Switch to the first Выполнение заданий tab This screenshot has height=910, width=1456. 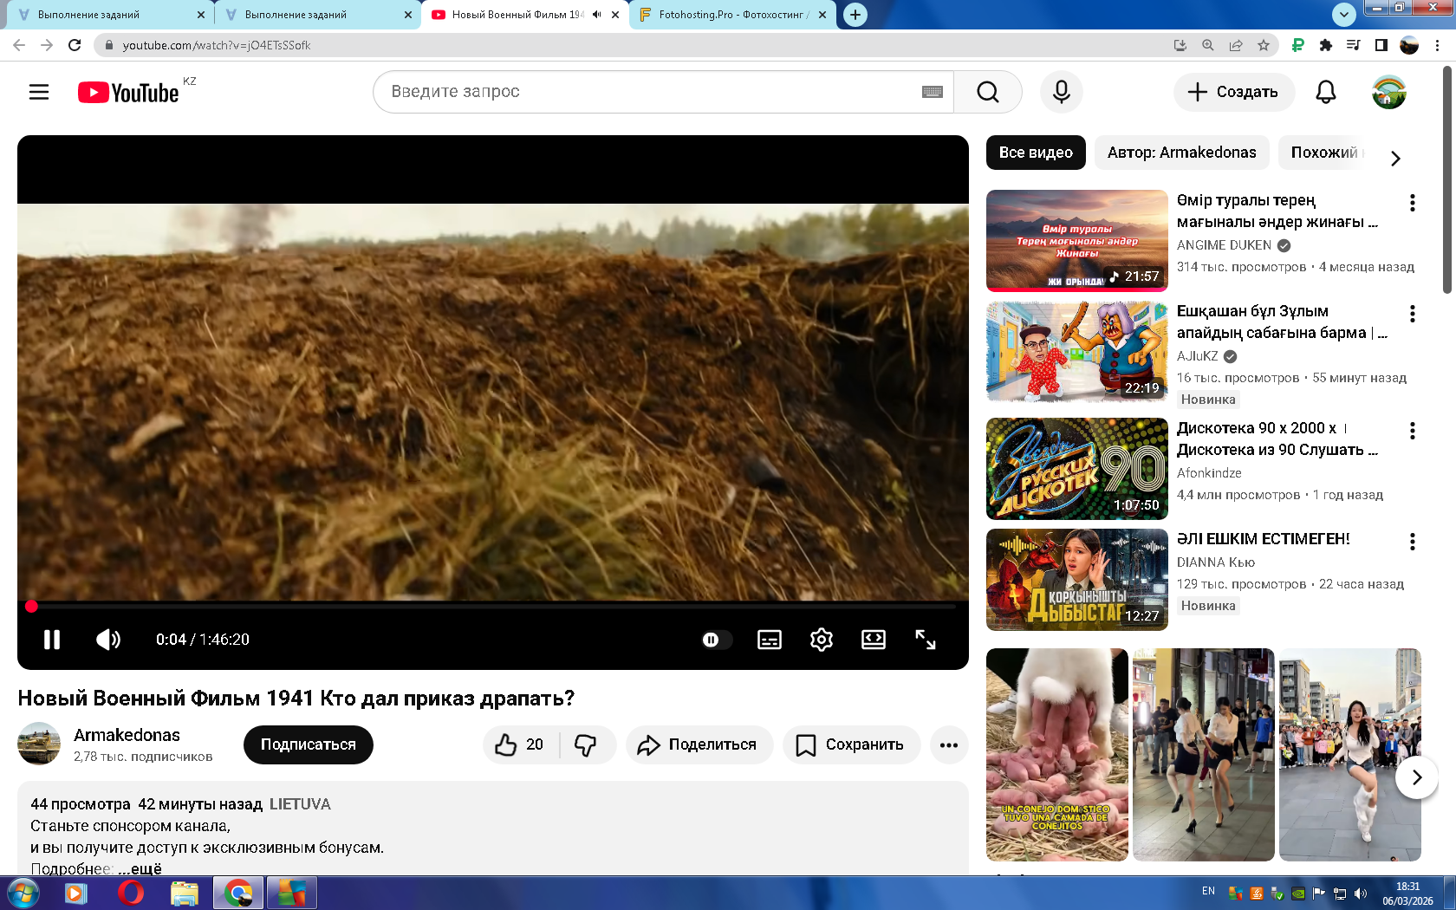[110, 15]
